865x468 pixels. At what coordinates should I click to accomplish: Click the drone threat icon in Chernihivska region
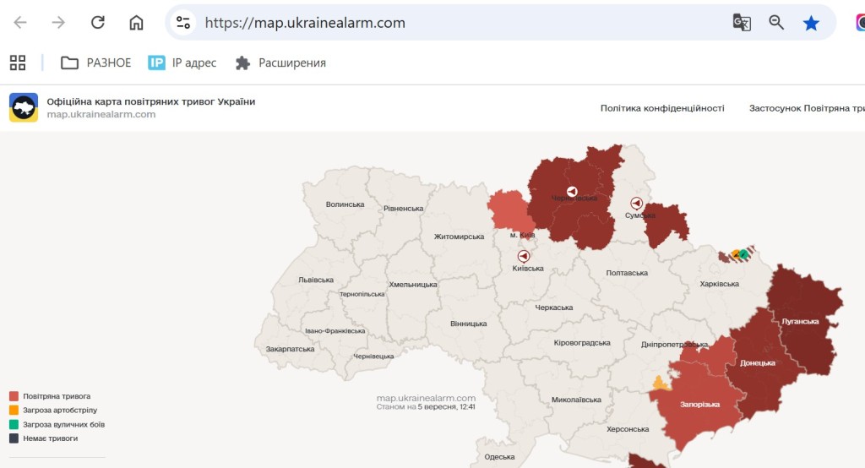coord(572,193)
